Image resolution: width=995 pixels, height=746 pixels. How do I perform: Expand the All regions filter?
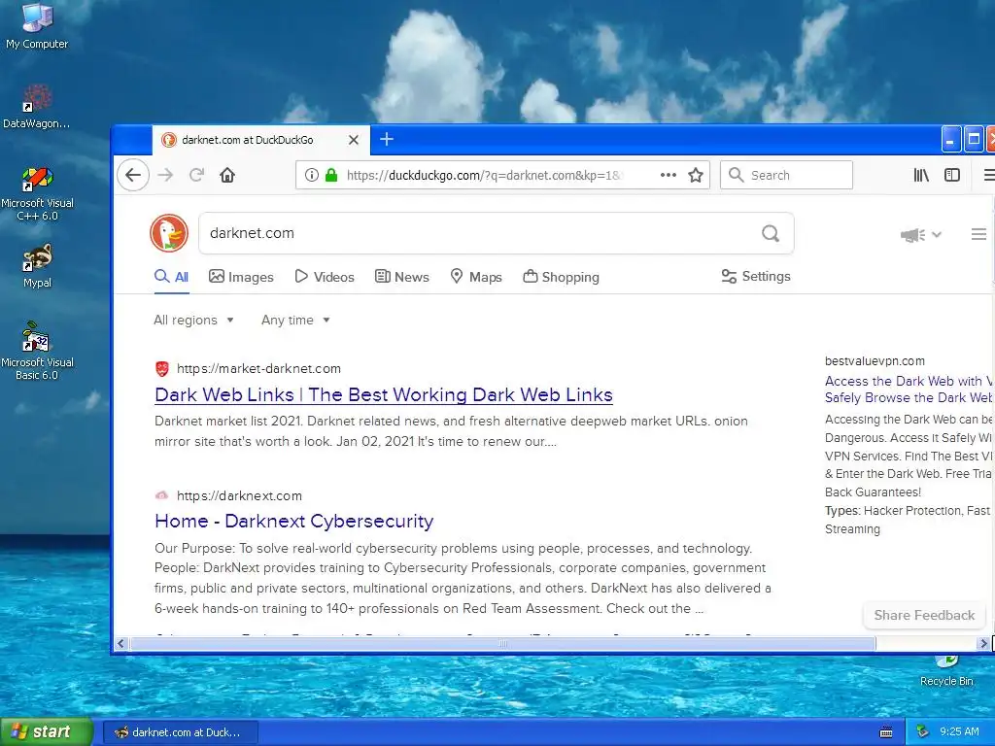pos(193,320)
